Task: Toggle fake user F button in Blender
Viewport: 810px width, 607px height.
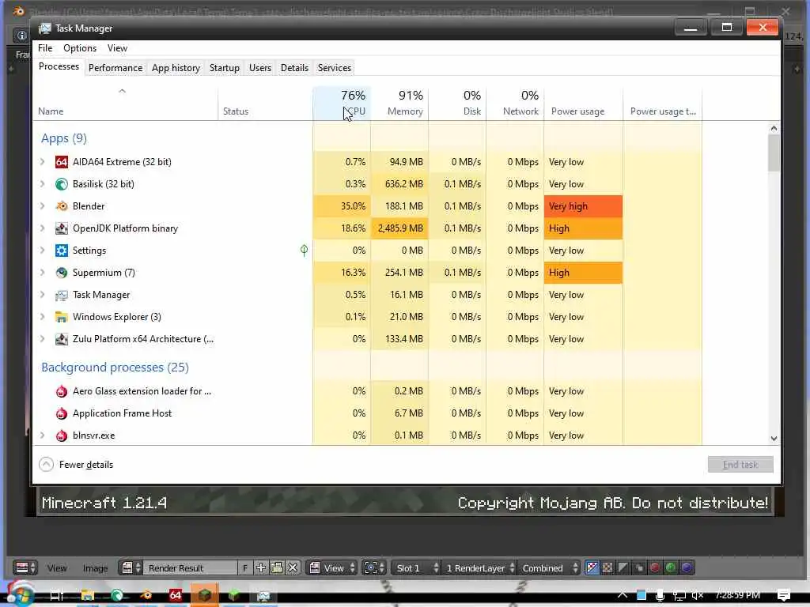Action: pyautogui.click(x=245, y=568)
